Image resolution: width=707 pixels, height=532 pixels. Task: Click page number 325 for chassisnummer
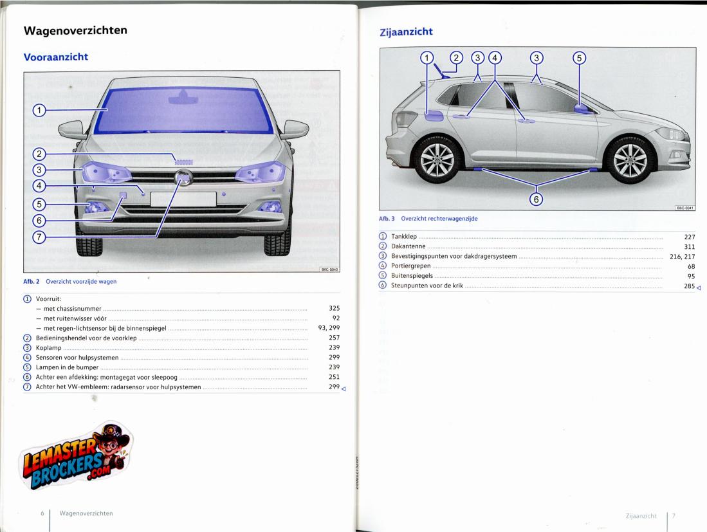[x=334, y=308]
